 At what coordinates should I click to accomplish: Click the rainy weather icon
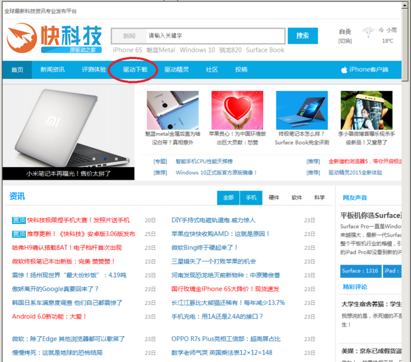click(x=369, y=32)
